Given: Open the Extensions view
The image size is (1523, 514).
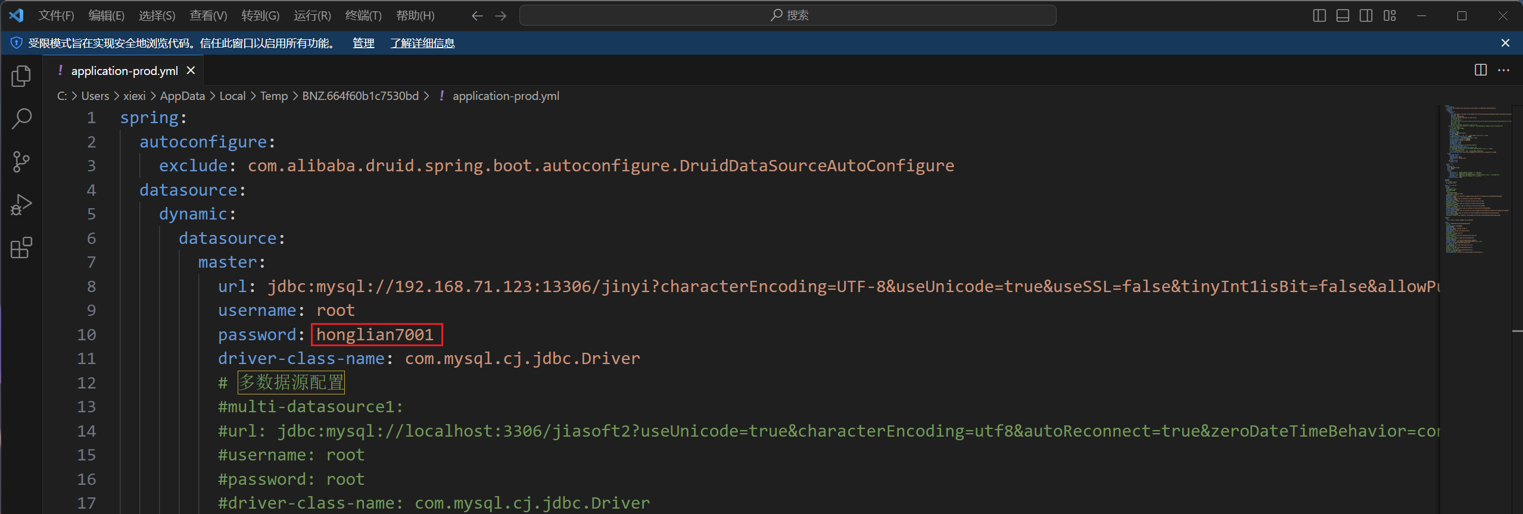Looking at the screenshot, I should [x=21, y=247].
